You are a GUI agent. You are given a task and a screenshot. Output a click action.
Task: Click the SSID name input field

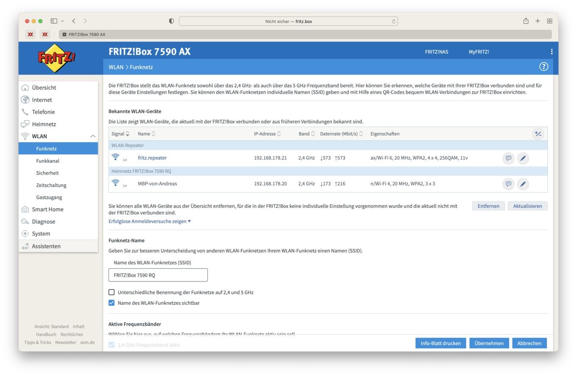[x=158, y=275]
